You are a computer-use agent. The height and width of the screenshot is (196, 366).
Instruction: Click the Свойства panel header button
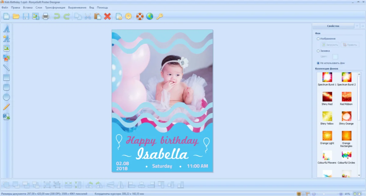(x=333, y=26)
